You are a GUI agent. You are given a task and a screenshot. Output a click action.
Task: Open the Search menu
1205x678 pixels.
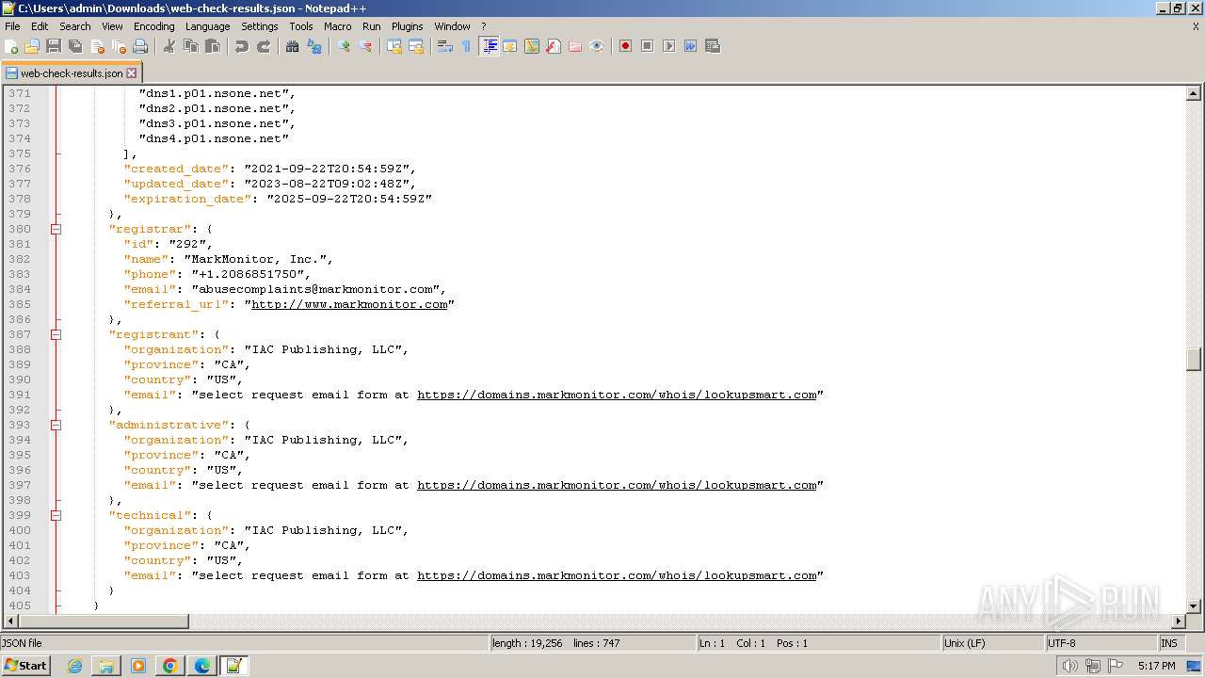(75, 26)
